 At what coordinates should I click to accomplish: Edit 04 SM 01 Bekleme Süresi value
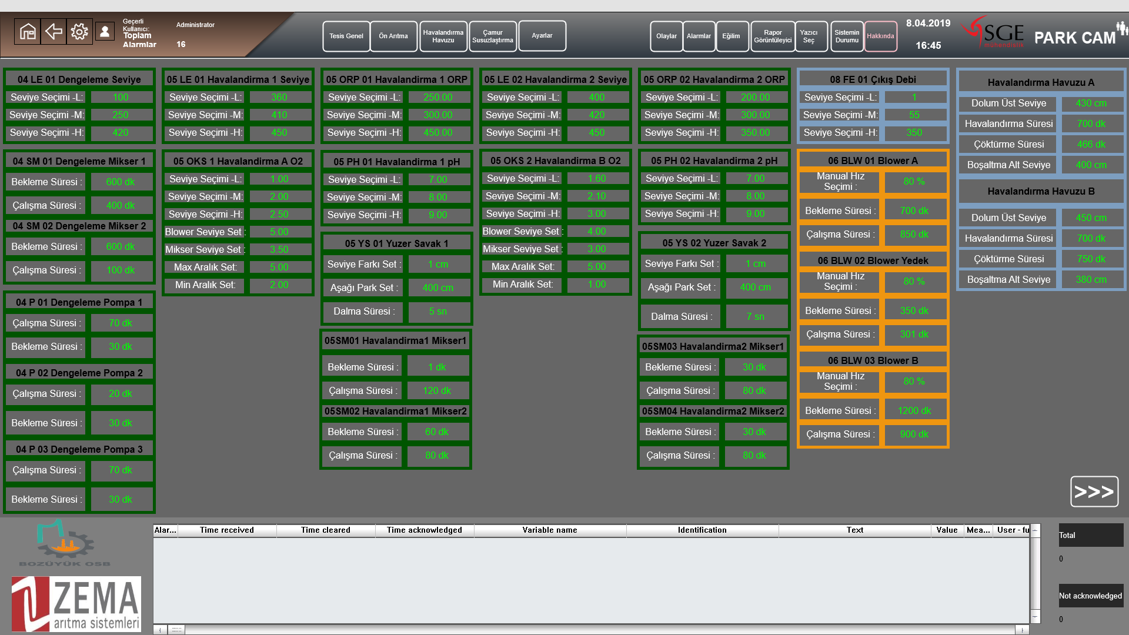point(121,182)
